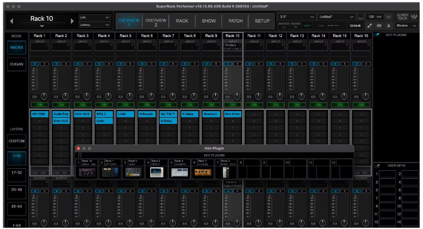Pop out the User Keys panel
Viewport: 423px width, 229px height.
(377, 165)
